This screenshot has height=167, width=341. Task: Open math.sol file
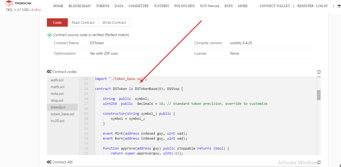click(x=62, y=87)
